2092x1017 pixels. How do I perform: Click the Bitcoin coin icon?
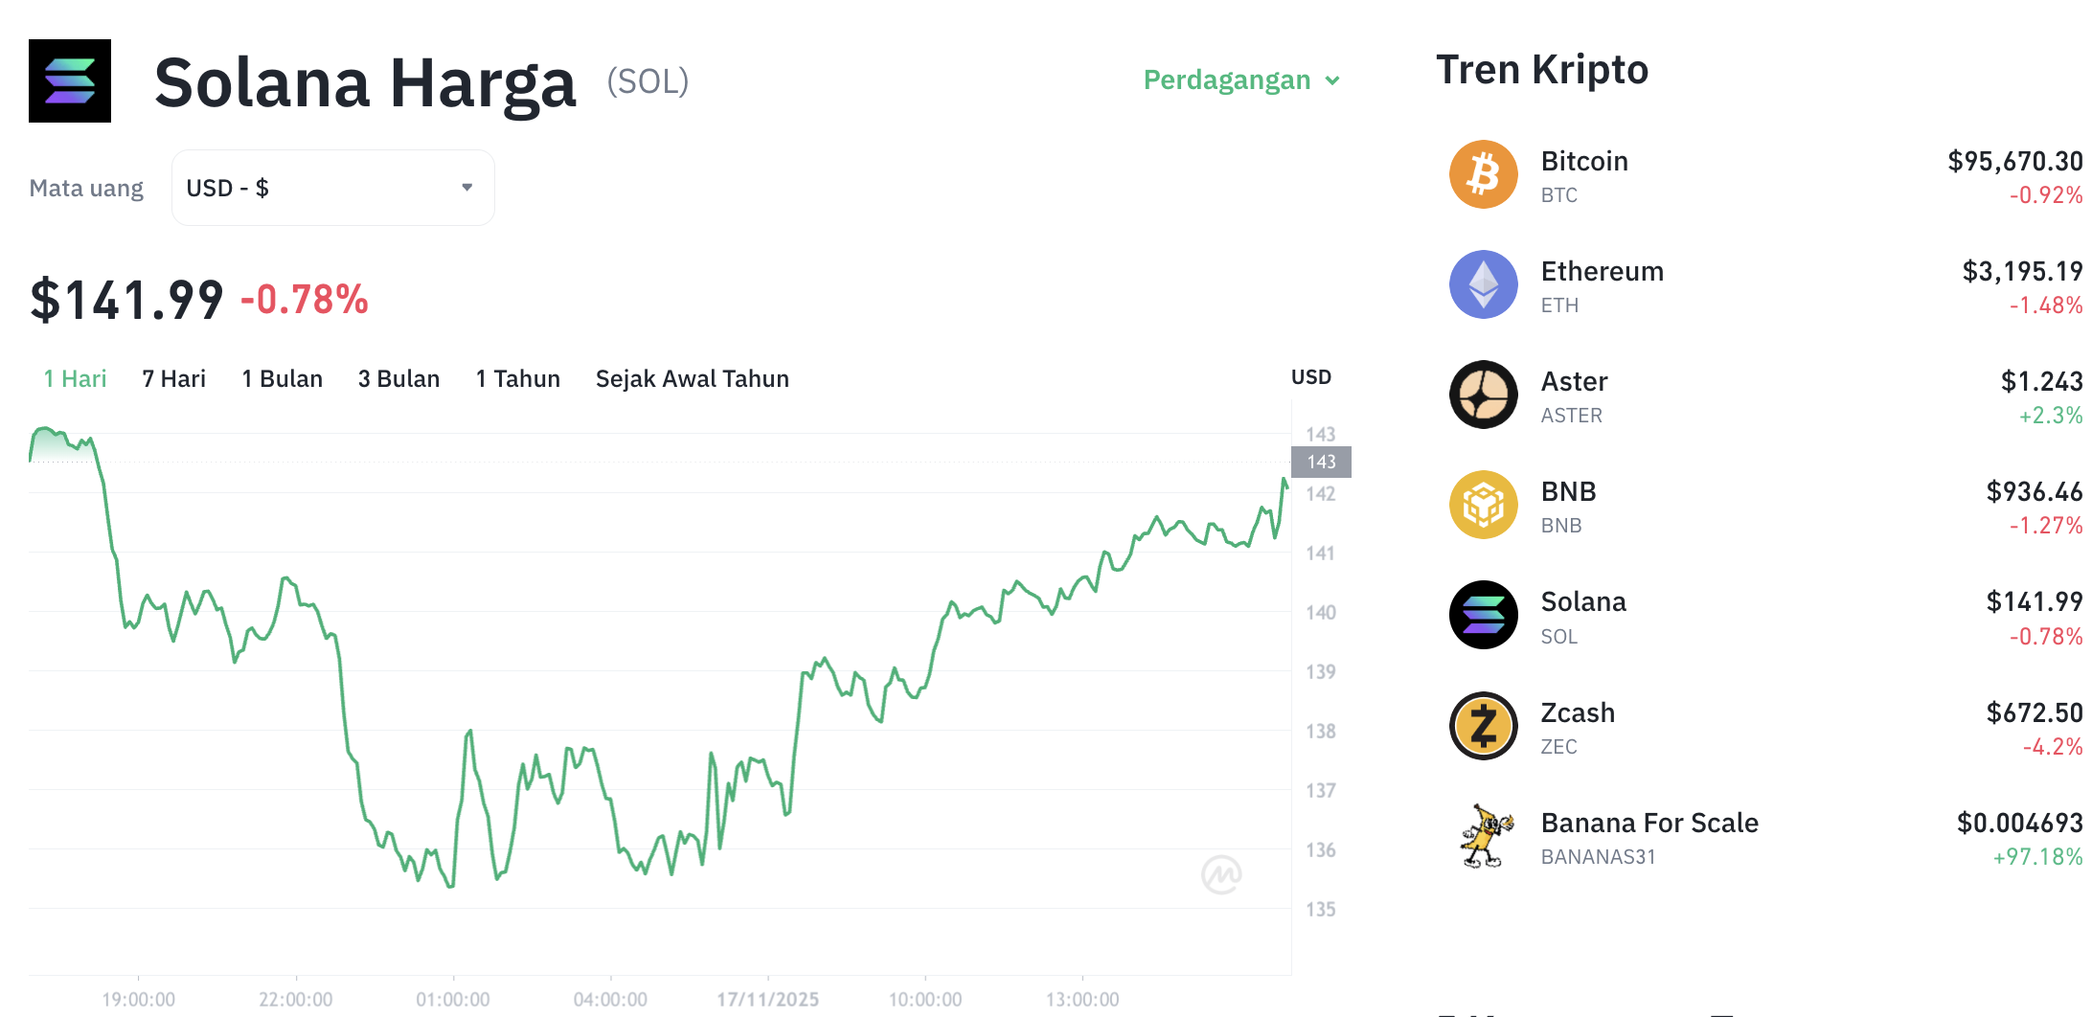pos(1483,174)
